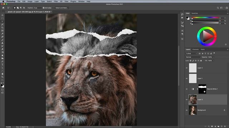Select the Brush tool

click(x=3, y=40)
